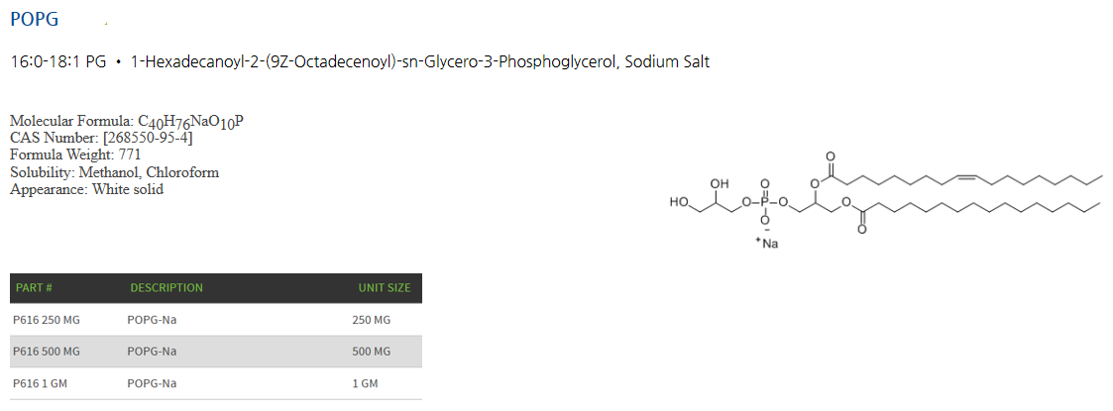The height and width of the screenshot is (411, 1113).
Task: Click the "1 GM" value under Unit Size
Action: pyautogui.click(x=365, y=383)
